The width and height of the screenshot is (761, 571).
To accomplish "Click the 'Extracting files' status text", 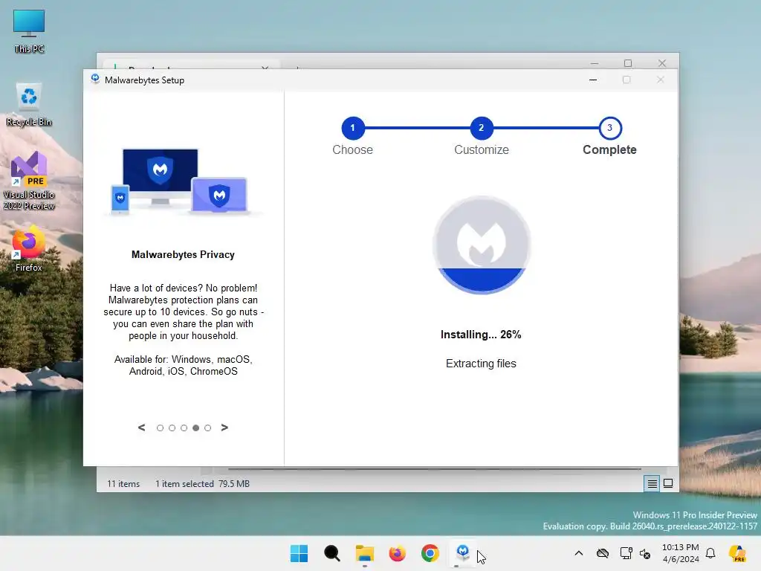I will (x=481, y=364).
